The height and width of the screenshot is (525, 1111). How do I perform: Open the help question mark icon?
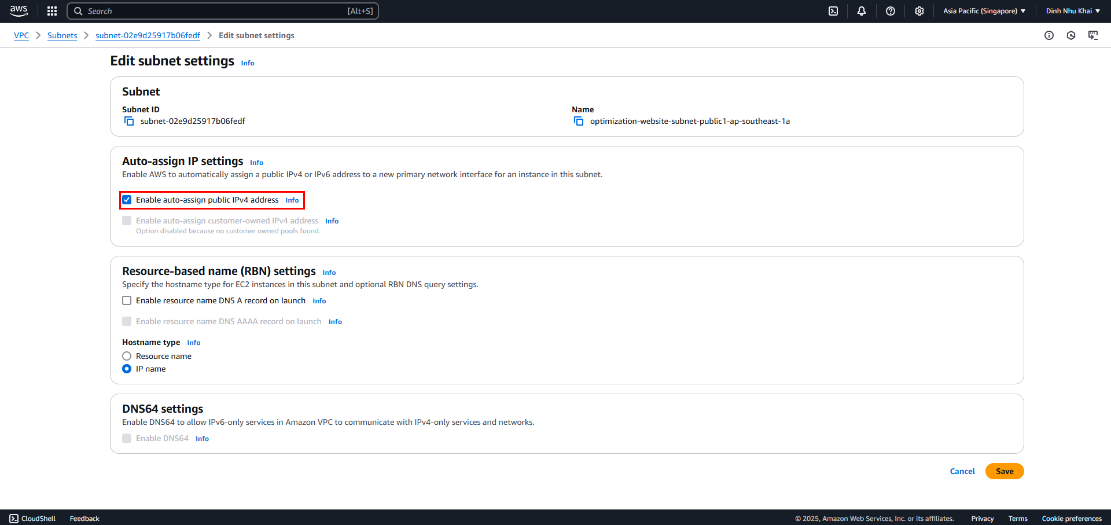pos(891,11)
